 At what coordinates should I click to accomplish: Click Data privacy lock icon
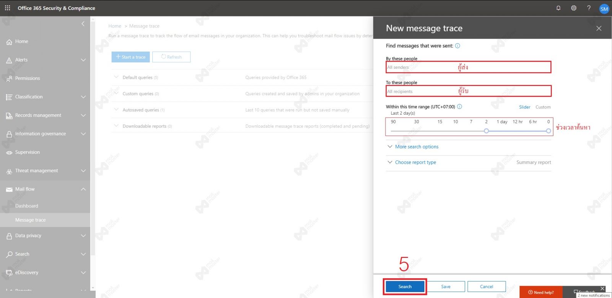point(9,236)
